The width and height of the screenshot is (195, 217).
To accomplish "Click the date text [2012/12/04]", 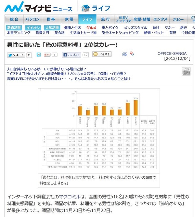I will tap(177, 58).
